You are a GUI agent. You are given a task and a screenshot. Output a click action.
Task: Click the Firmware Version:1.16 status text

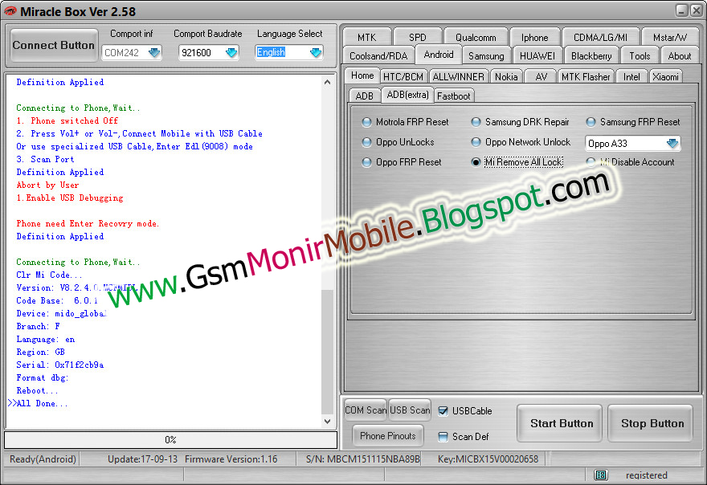231,459
